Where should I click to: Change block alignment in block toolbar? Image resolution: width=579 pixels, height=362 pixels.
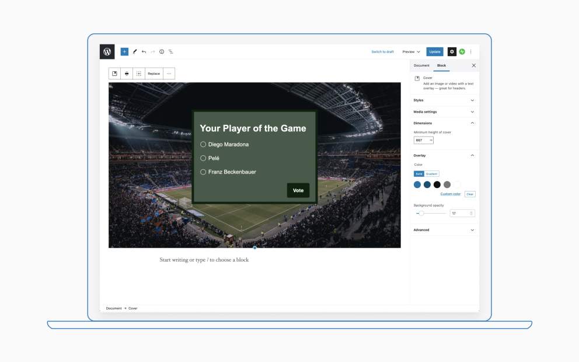(127, 74)
